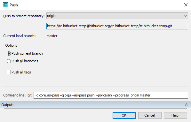Click the master branch name text

coord(52,36)
